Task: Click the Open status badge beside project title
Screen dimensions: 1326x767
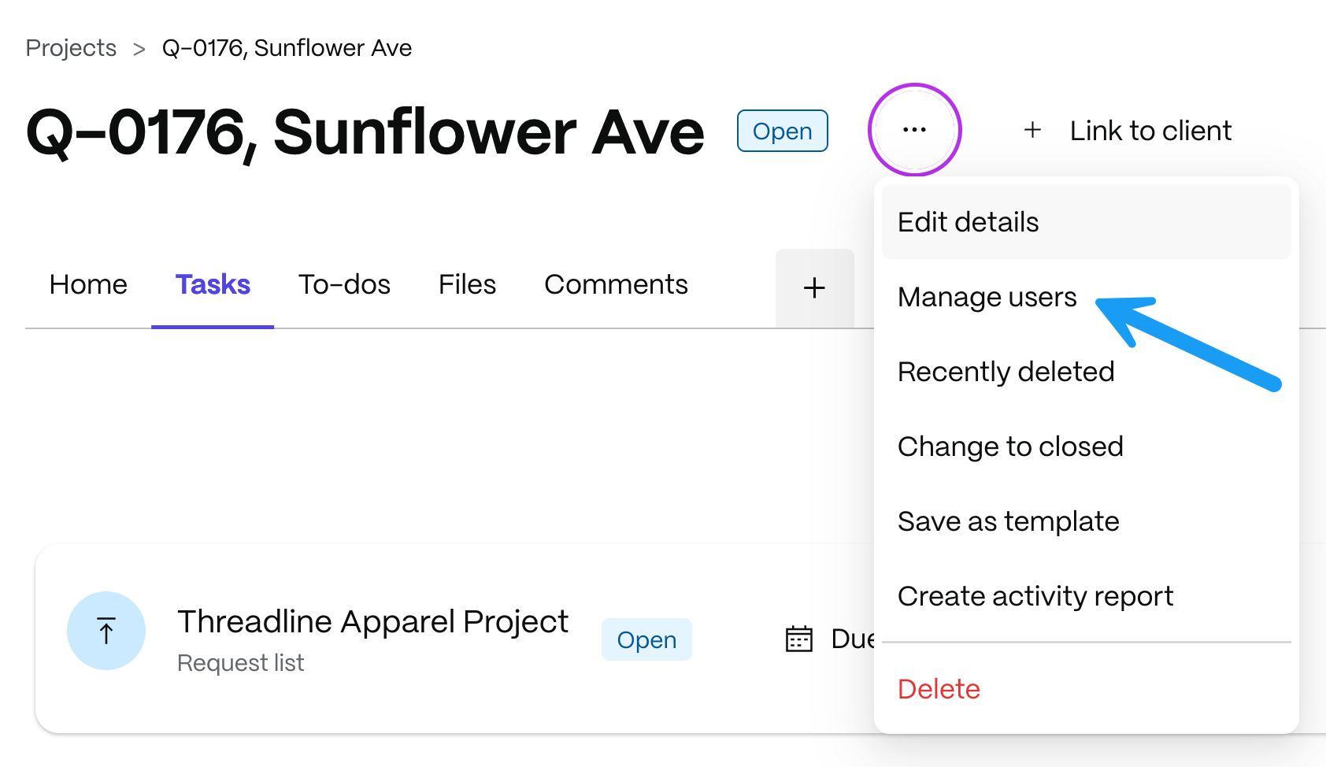Action: 782,131
